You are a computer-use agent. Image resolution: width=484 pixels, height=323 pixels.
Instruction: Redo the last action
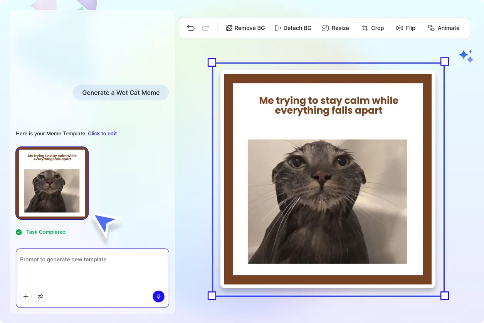click(x=205, y=28)
